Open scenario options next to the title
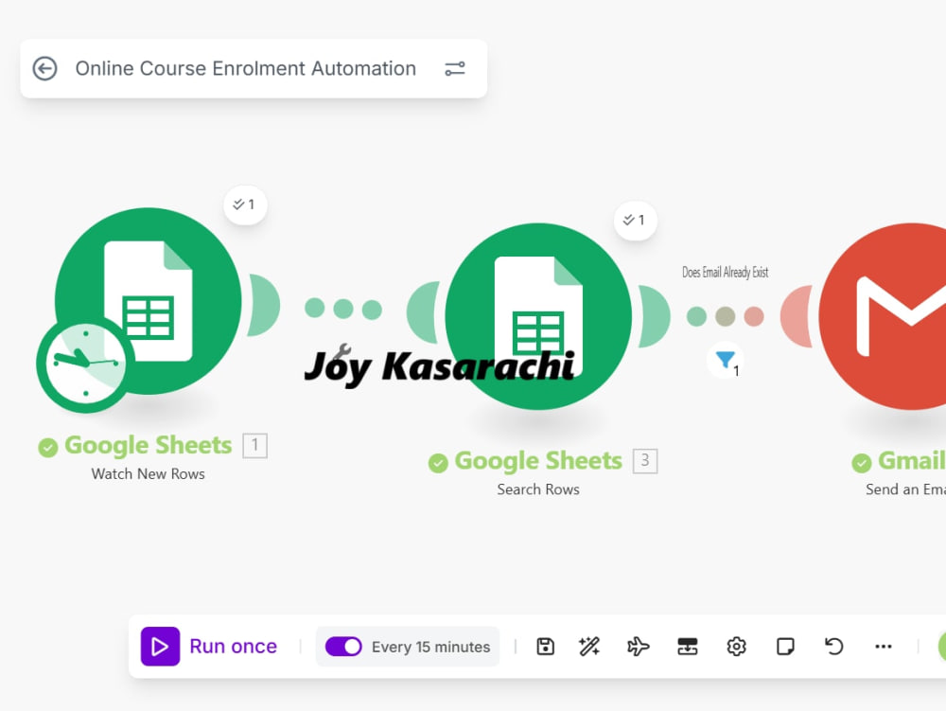Viewport: 946px width, 711px height. [x=455, y=69]
